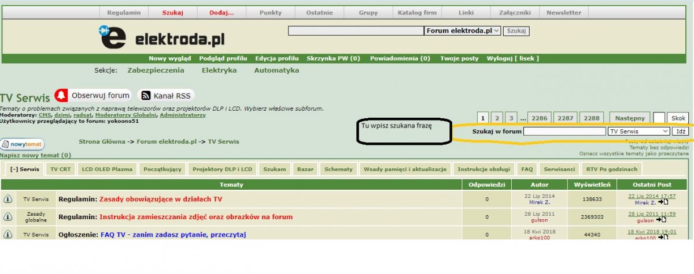Switch to the Projektory DLP i LCD tab
Screen dimensions: 694x274
click(223, 169)
